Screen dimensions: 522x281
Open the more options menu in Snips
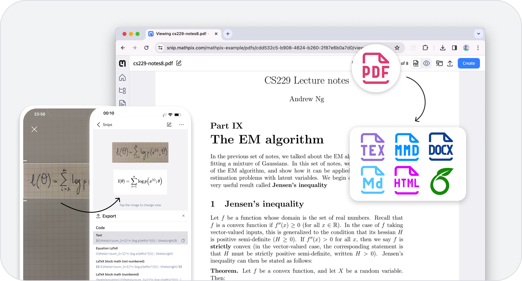coord(182,125)
